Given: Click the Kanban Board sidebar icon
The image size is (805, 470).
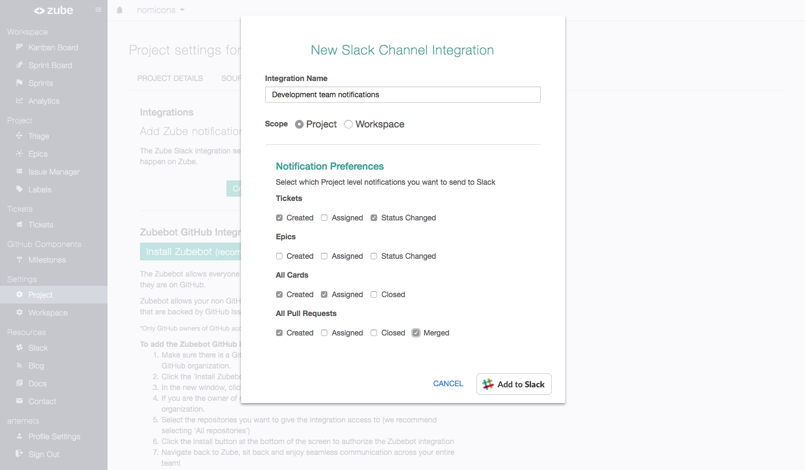Looking at the screenshot, I should (x=19, y=47).
